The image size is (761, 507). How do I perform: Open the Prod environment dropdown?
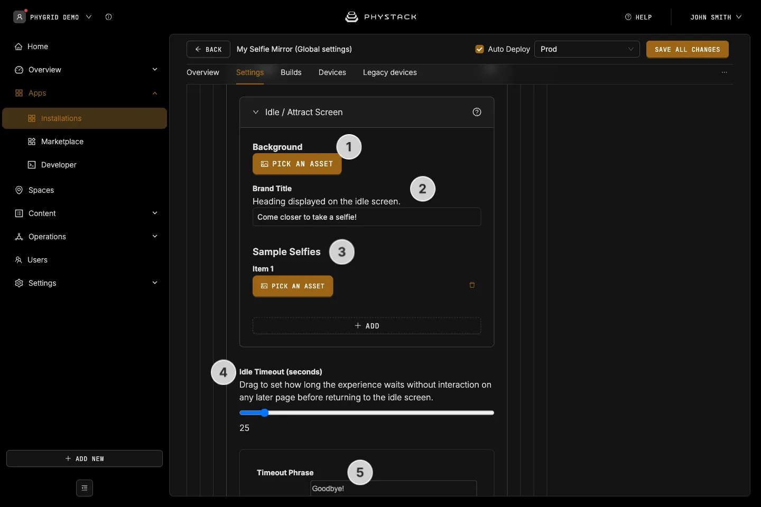(x=587, y=49)
